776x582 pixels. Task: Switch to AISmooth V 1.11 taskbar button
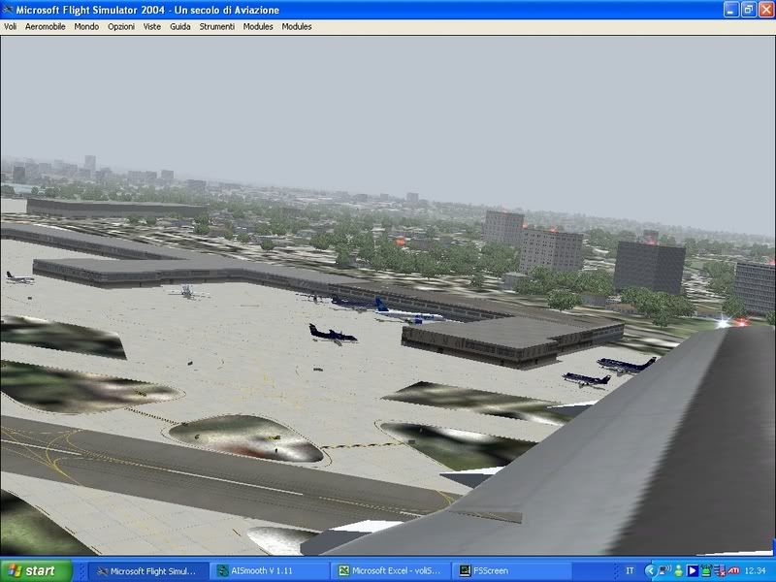[x=269, y=571]
